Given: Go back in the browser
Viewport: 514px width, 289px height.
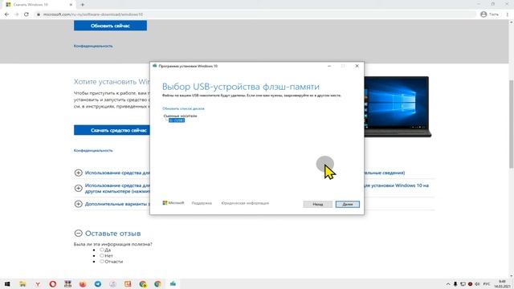Looking at the screenshot, I should [7, 14].
